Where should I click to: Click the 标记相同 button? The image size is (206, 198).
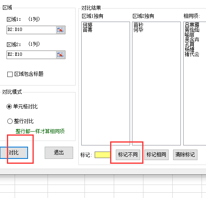tap(156, 155)
